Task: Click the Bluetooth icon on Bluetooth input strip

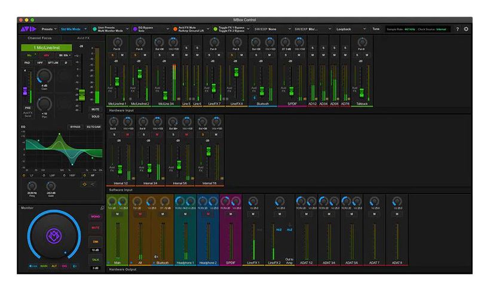Action: click(255, 98)
